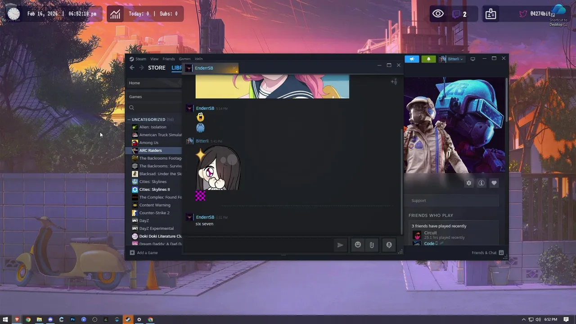Open Friends & Chat
This screenshot has height=324, width=576.
click(x=484, y=252)
